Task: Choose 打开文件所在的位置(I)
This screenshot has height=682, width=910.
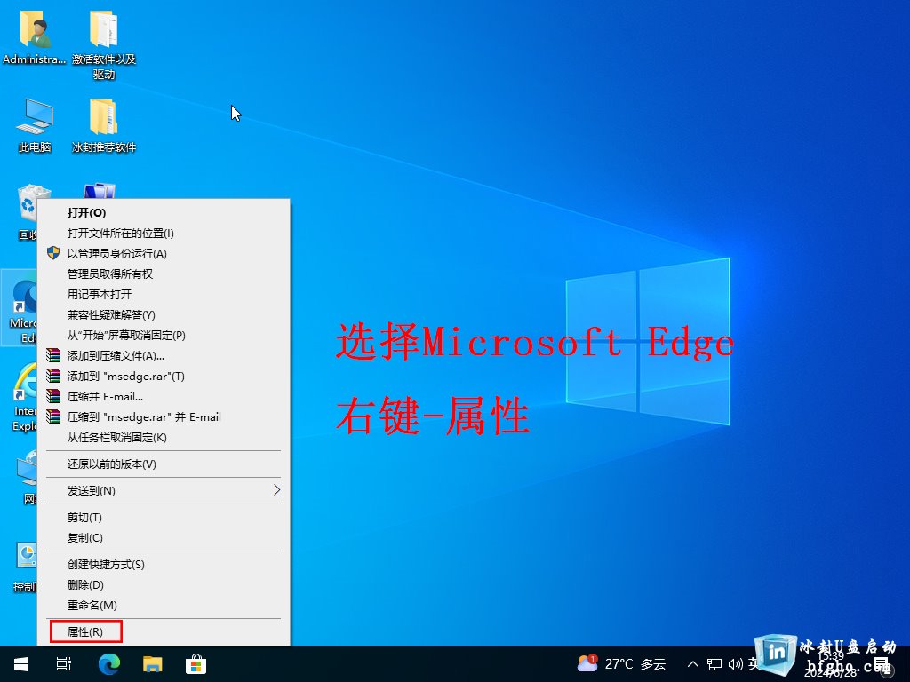Action: pyautogui.click(x=164, y=234)
